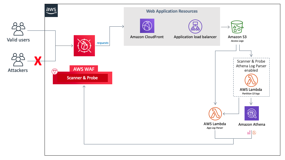Click the blue requests label
Image resolution: width=285 pixels, height=160 pixels.
point(102,43)
